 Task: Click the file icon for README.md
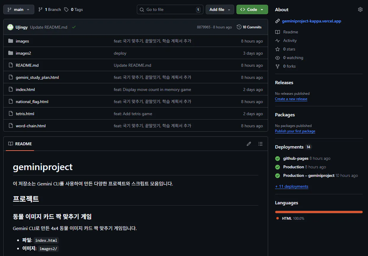[11, 65]
